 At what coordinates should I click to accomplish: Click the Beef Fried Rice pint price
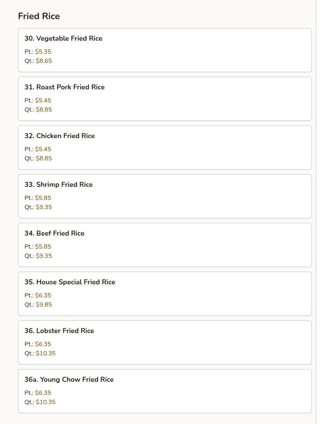point(43,247)
